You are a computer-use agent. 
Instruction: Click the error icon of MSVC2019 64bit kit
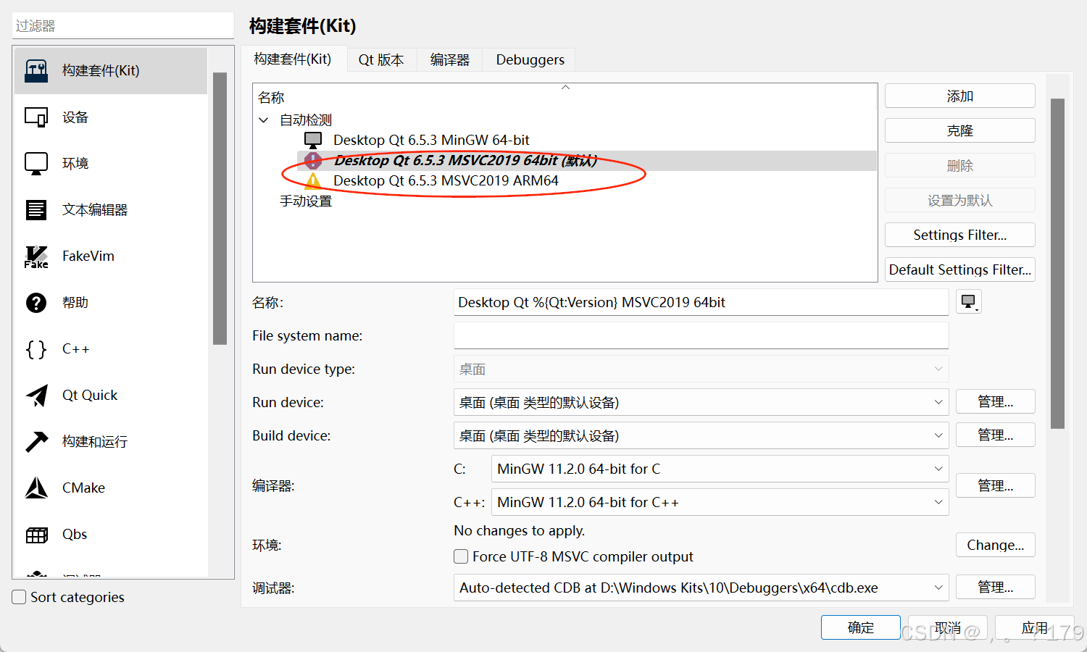[x=313, y=160]
